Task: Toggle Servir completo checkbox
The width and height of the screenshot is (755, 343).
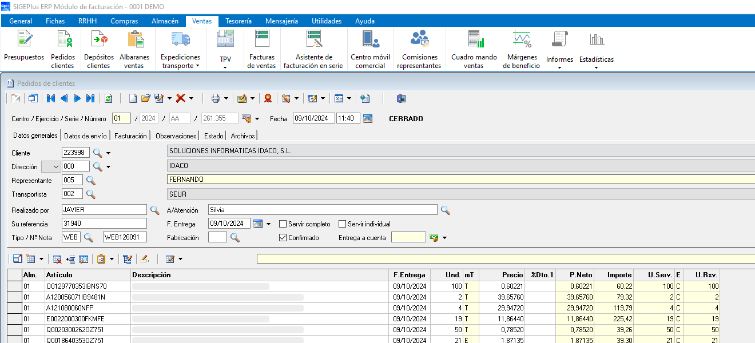Action: 283,224
